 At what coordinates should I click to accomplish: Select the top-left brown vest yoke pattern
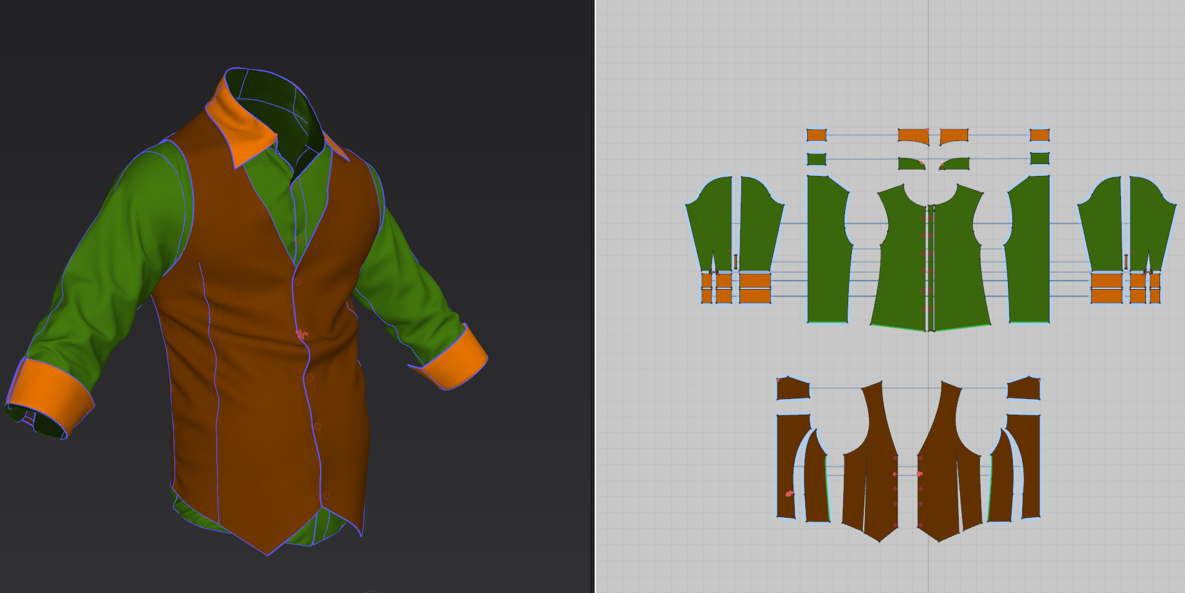[793, 388]
